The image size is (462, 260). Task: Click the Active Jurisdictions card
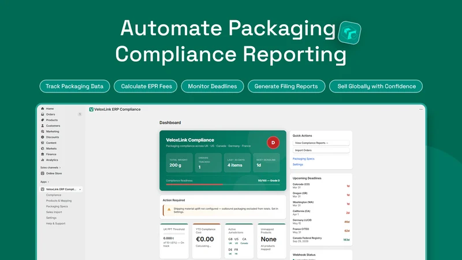(x=239, y=241)
